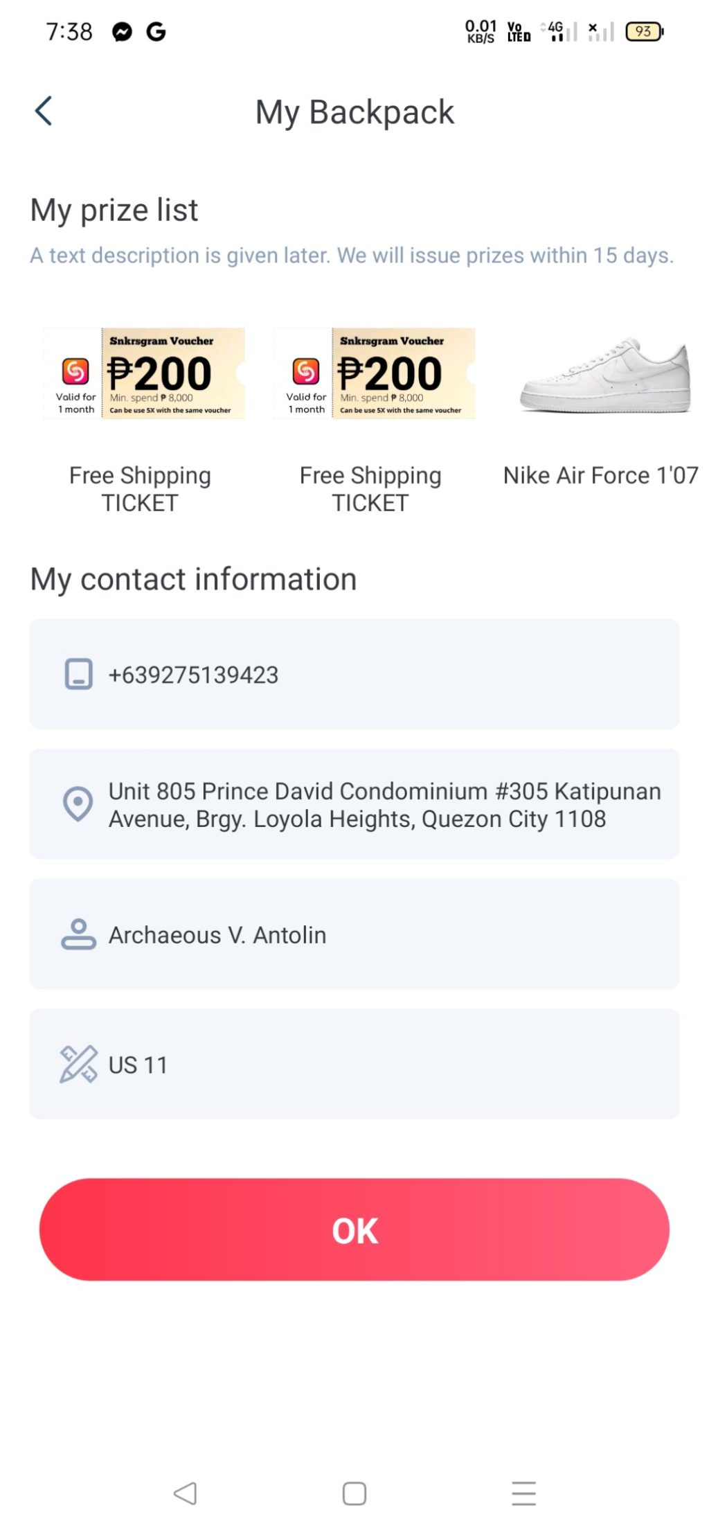Tap the back arrow beside My Backpack

44,111
